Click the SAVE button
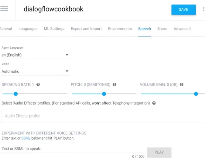The width and height of the screenshot is (205, 160). 184,10
